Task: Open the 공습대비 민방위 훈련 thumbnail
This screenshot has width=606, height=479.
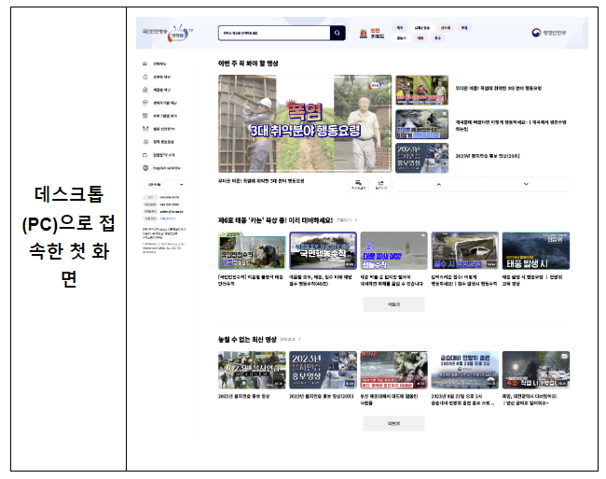Action: pyautogui.click(x=465, y=370)
